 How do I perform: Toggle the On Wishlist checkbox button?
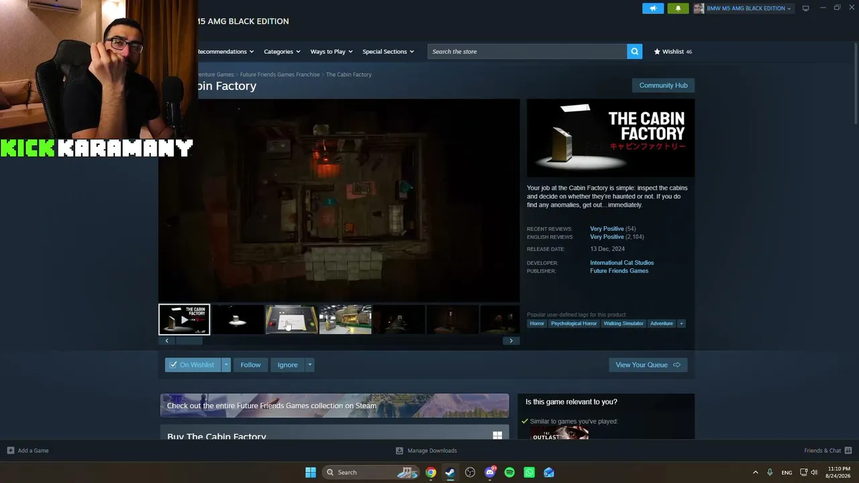click(x=193, y=365)
